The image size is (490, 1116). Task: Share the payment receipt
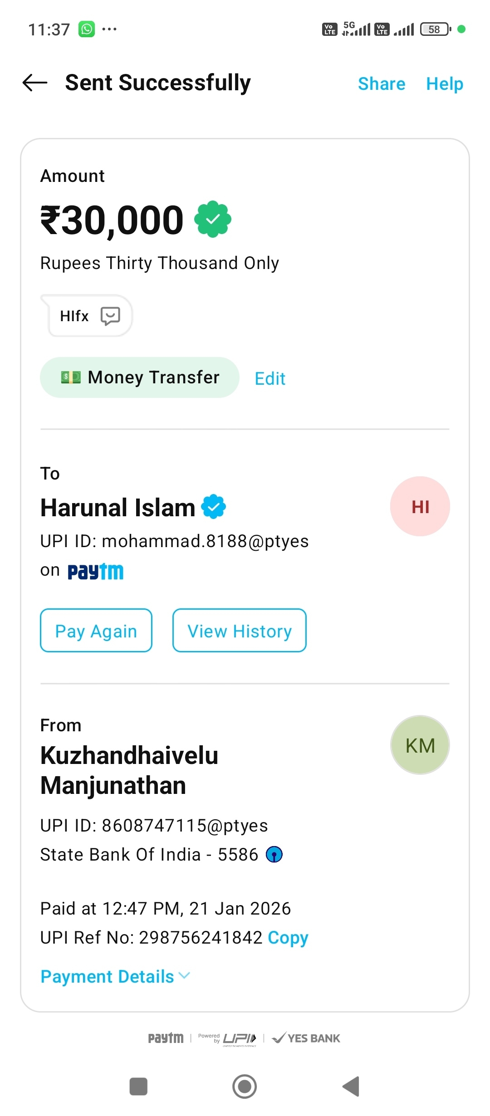381,84
